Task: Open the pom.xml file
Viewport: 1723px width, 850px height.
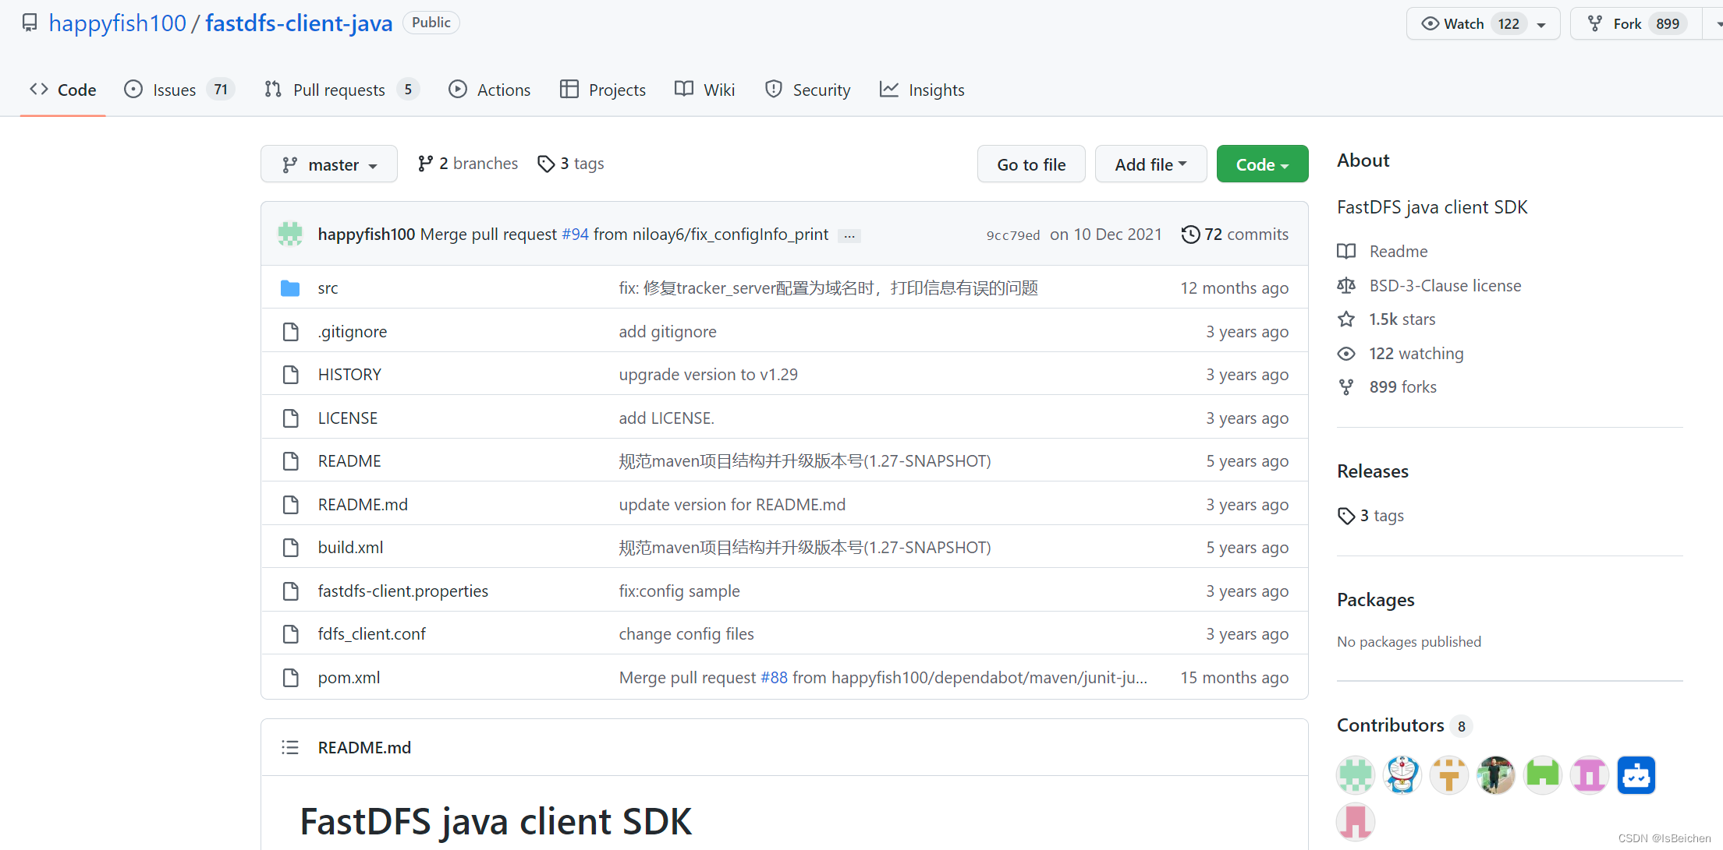Action: 349,678
